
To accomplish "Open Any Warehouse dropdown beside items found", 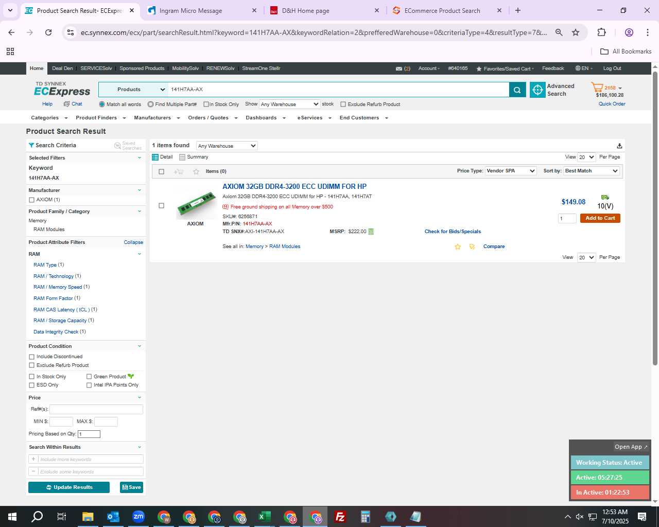I will pos(227,146).
